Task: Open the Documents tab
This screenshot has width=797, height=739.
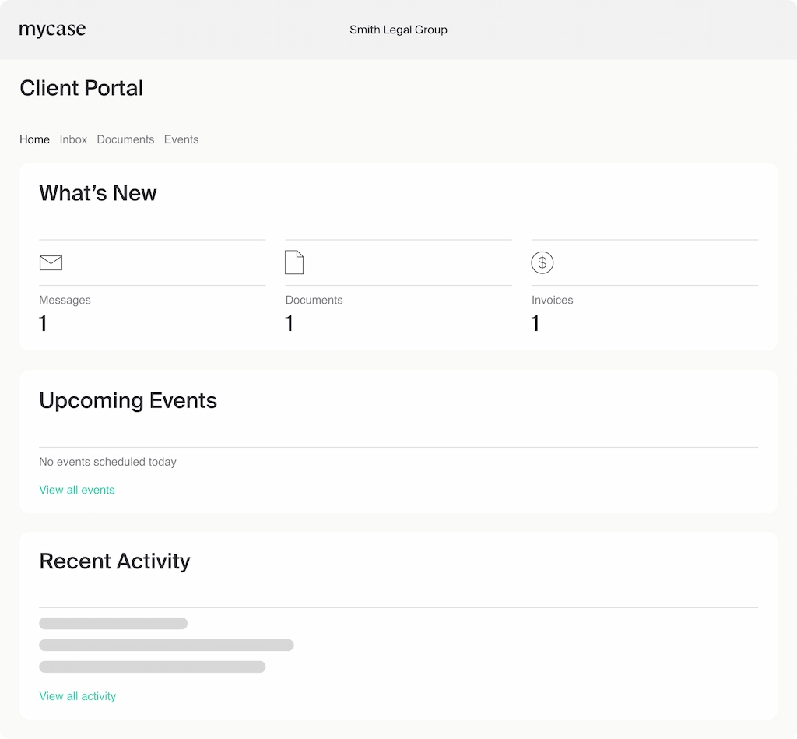Action: (125, 139)
